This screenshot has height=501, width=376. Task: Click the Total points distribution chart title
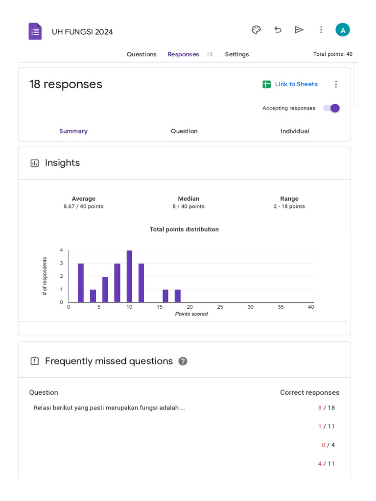(184, 229)
